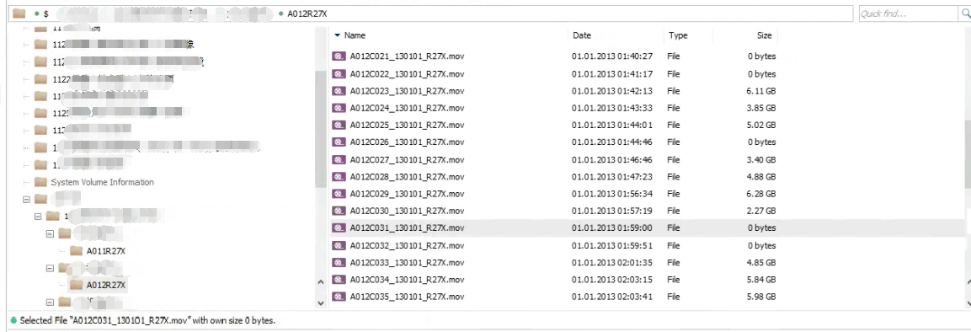
Task: Click the Quick find magnifier icon
Action: click(964, 13)
